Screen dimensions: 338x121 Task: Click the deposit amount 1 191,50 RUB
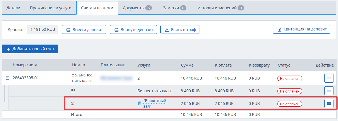pyautogui.click(x=43, y=29)
